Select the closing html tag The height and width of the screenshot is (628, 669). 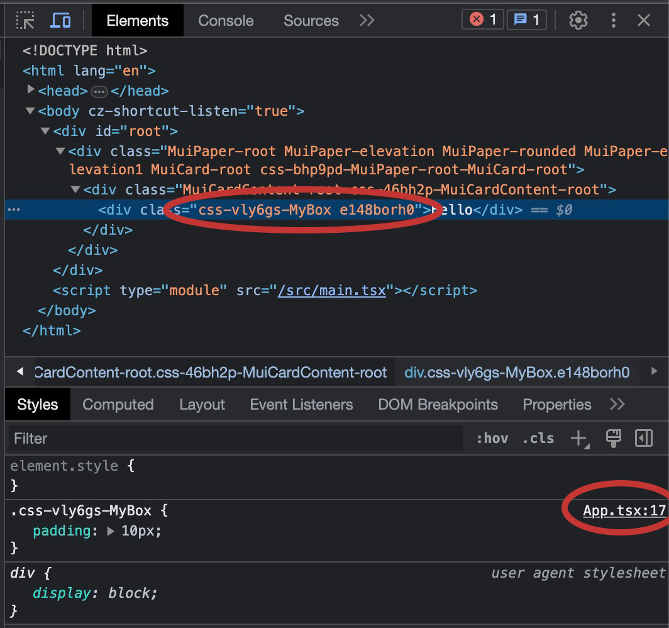click(52, 330)
